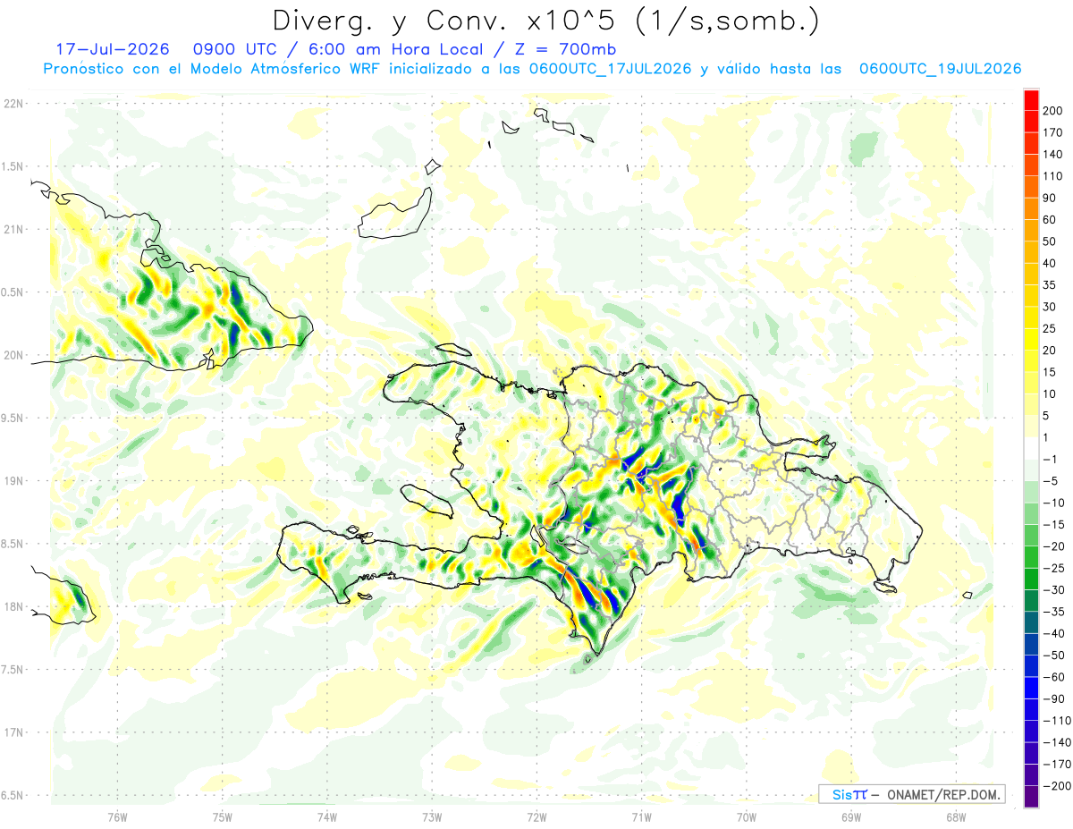Click the '8.5N' latitude label
The width and height of the screenshot is (1073, 829).
coord(12,544)
